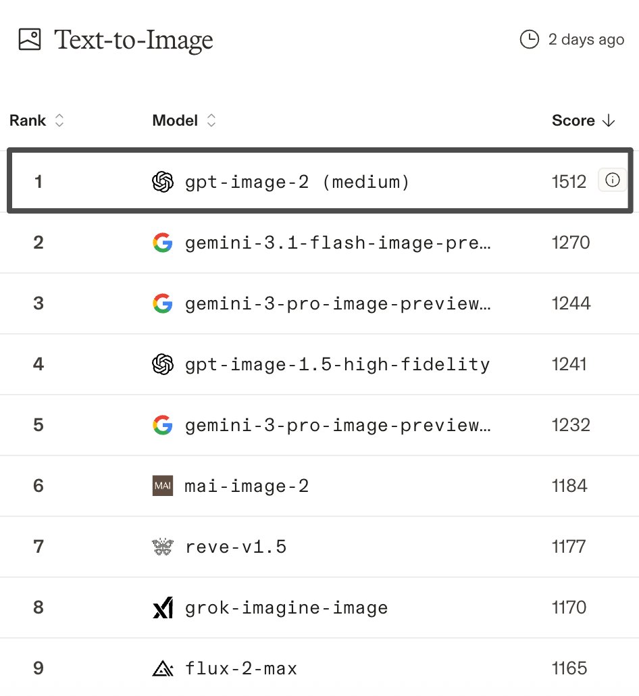Open the gpt-image-2 (medium) model entry
The image size is (639, 696).
[297, 182]
